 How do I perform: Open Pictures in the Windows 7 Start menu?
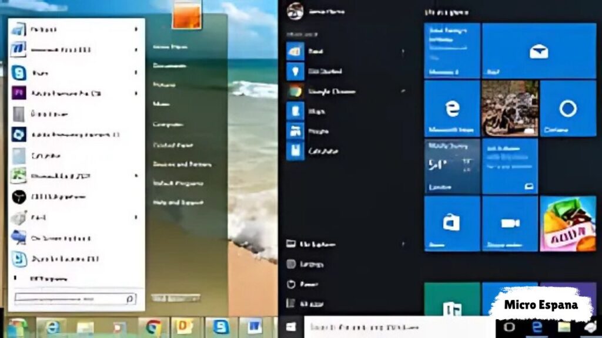pos(165,84)
